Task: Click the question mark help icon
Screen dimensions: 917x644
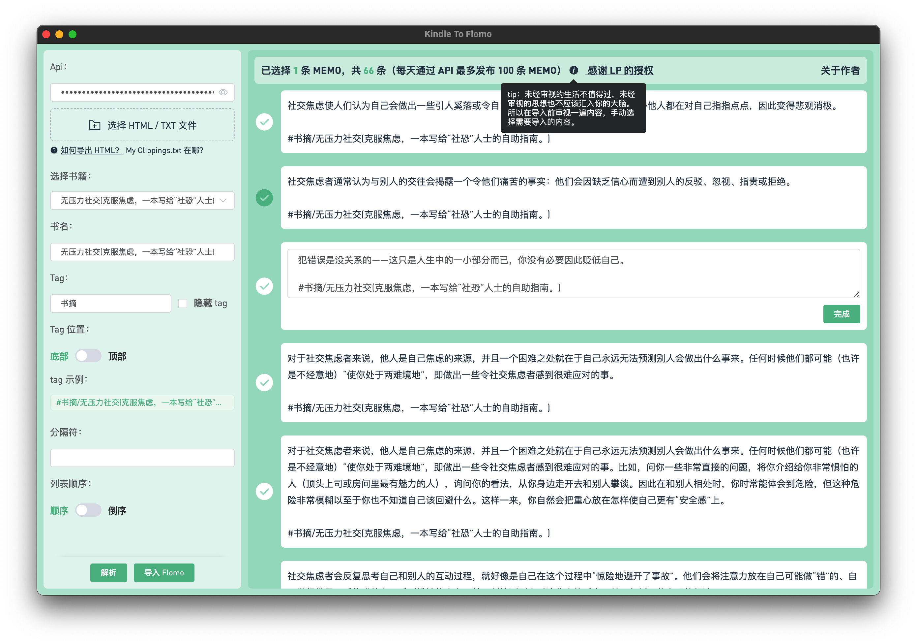Action: tap(54, 150)
